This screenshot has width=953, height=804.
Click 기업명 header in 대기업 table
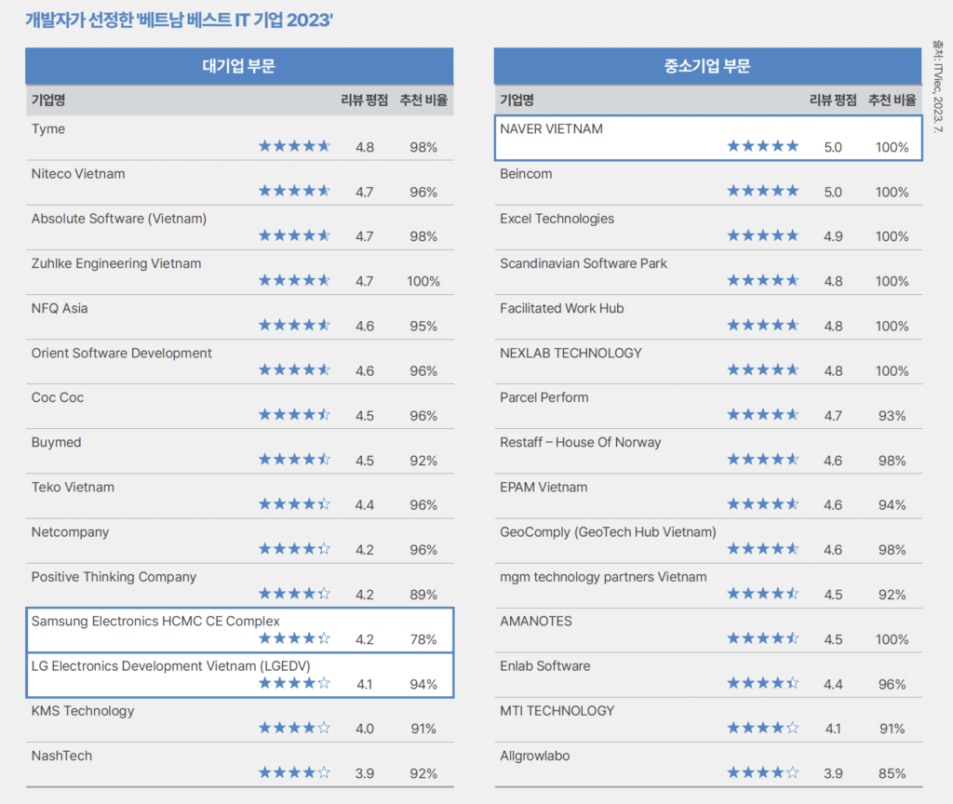tap(48, 100)
